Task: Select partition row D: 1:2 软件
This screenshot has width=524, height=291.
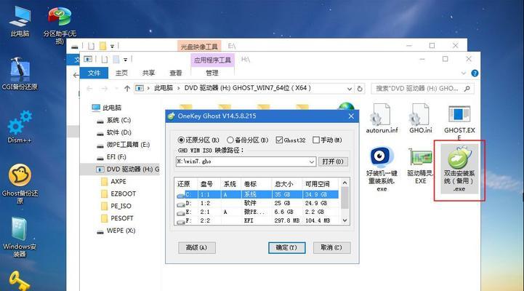Action: 257,203
